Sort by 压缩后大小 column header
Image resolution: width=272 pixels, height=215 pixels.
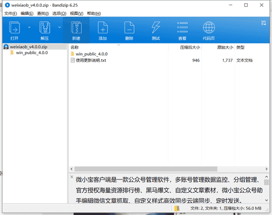tap(190, 47)
